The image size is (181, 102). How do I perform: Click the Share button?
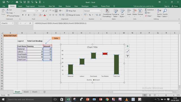pos(174,6)
